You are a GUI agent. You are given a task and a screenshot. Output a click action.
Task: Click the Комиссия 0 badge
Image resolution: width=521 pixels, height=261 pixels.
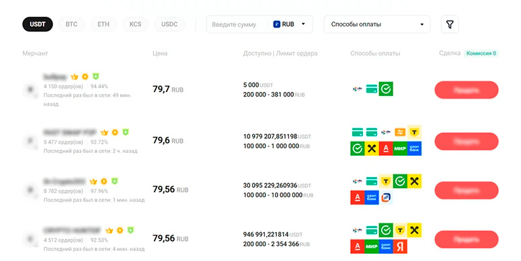[481, 53]
